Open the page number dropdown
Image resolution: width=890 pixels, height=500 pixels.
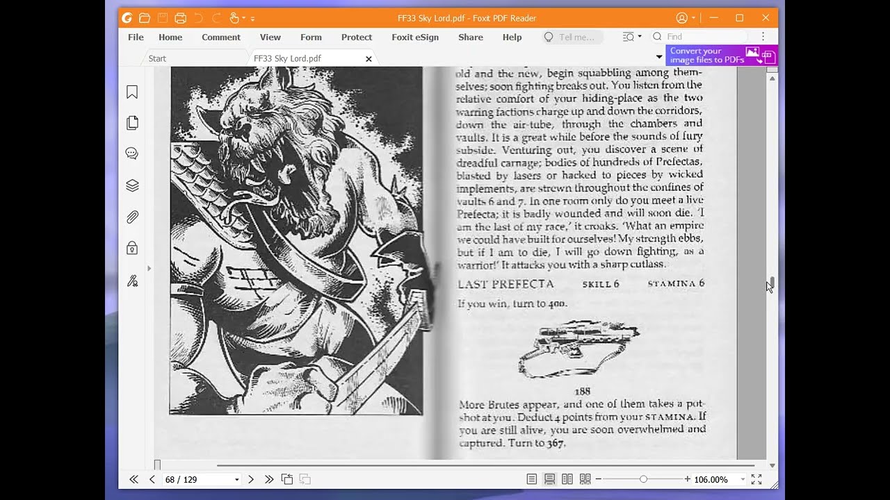click(x=236, y=480)
